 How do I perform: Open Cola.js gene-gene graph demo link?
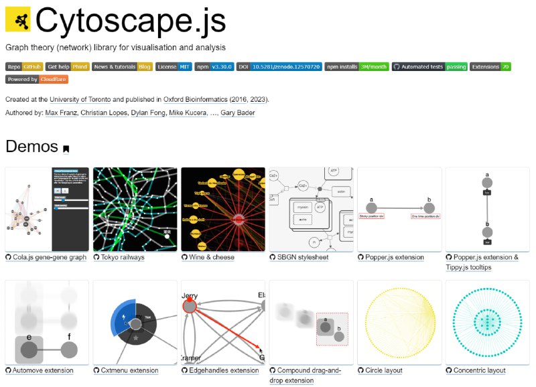(50, 257)
